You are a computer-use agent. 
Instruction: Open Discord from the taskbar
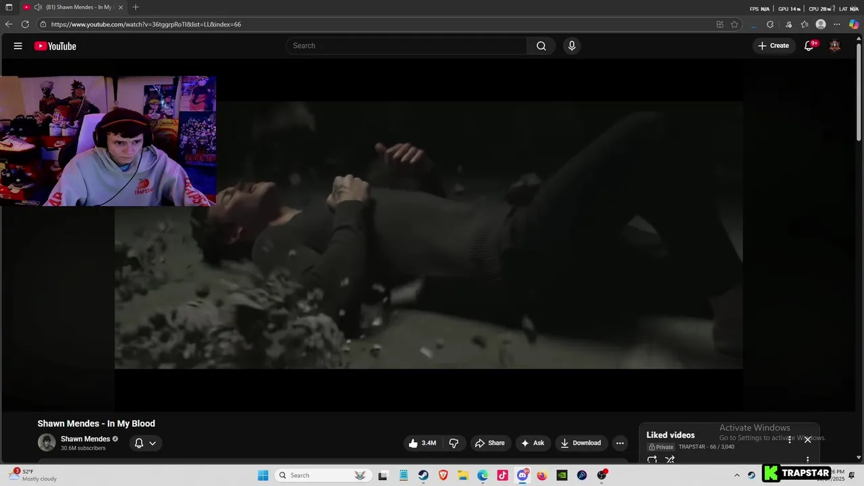coord(522,475)
